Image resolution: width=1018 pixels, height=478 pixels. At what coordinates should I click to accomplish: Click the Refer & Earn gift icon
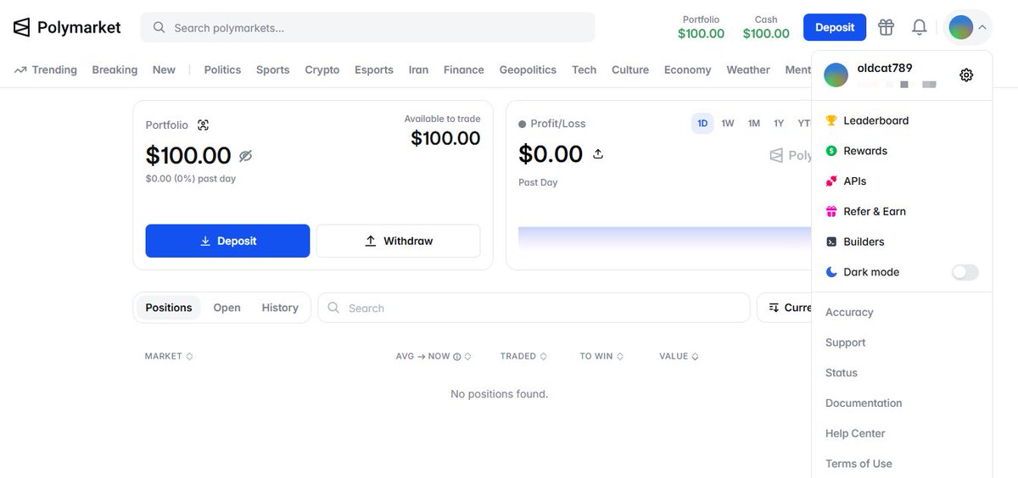click(831, 211)
